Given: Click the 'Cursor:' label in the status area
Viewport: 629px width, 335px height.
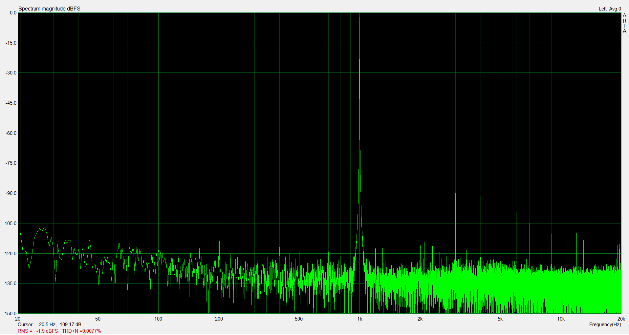Looking at the screenshot, I should point(26,325).
